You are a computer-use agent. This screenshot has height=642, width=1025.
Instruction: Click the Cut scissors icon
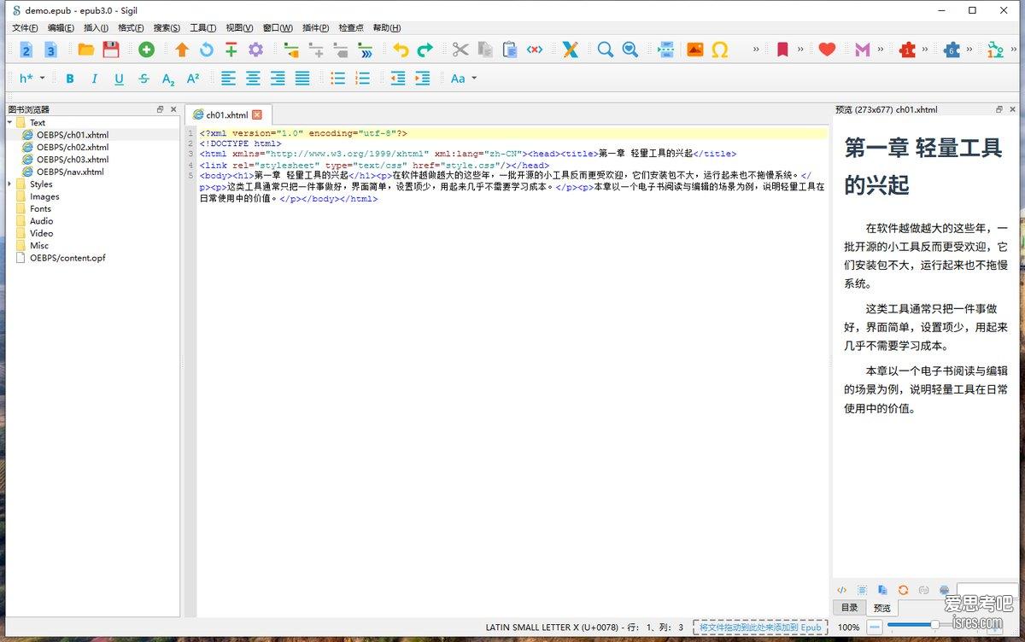(460, 50)
